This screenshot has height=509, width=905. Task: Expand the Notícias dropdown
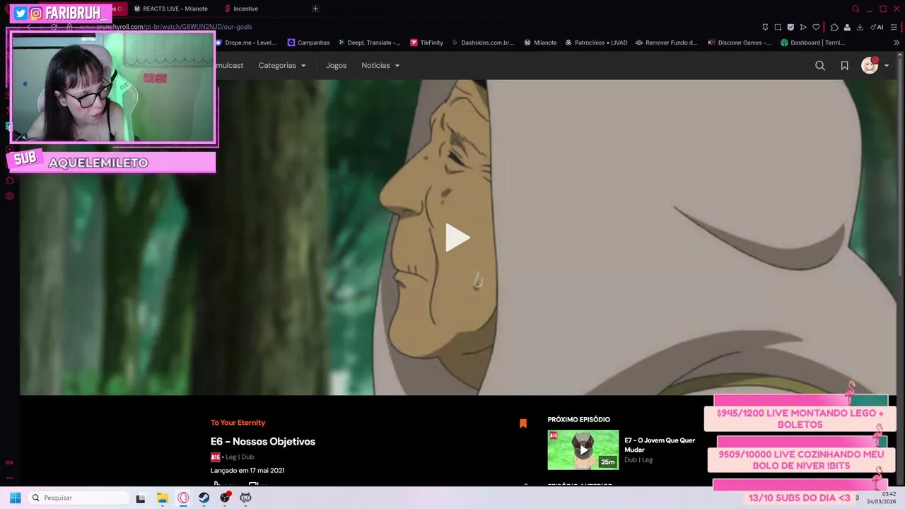click(x=380, y=66)
